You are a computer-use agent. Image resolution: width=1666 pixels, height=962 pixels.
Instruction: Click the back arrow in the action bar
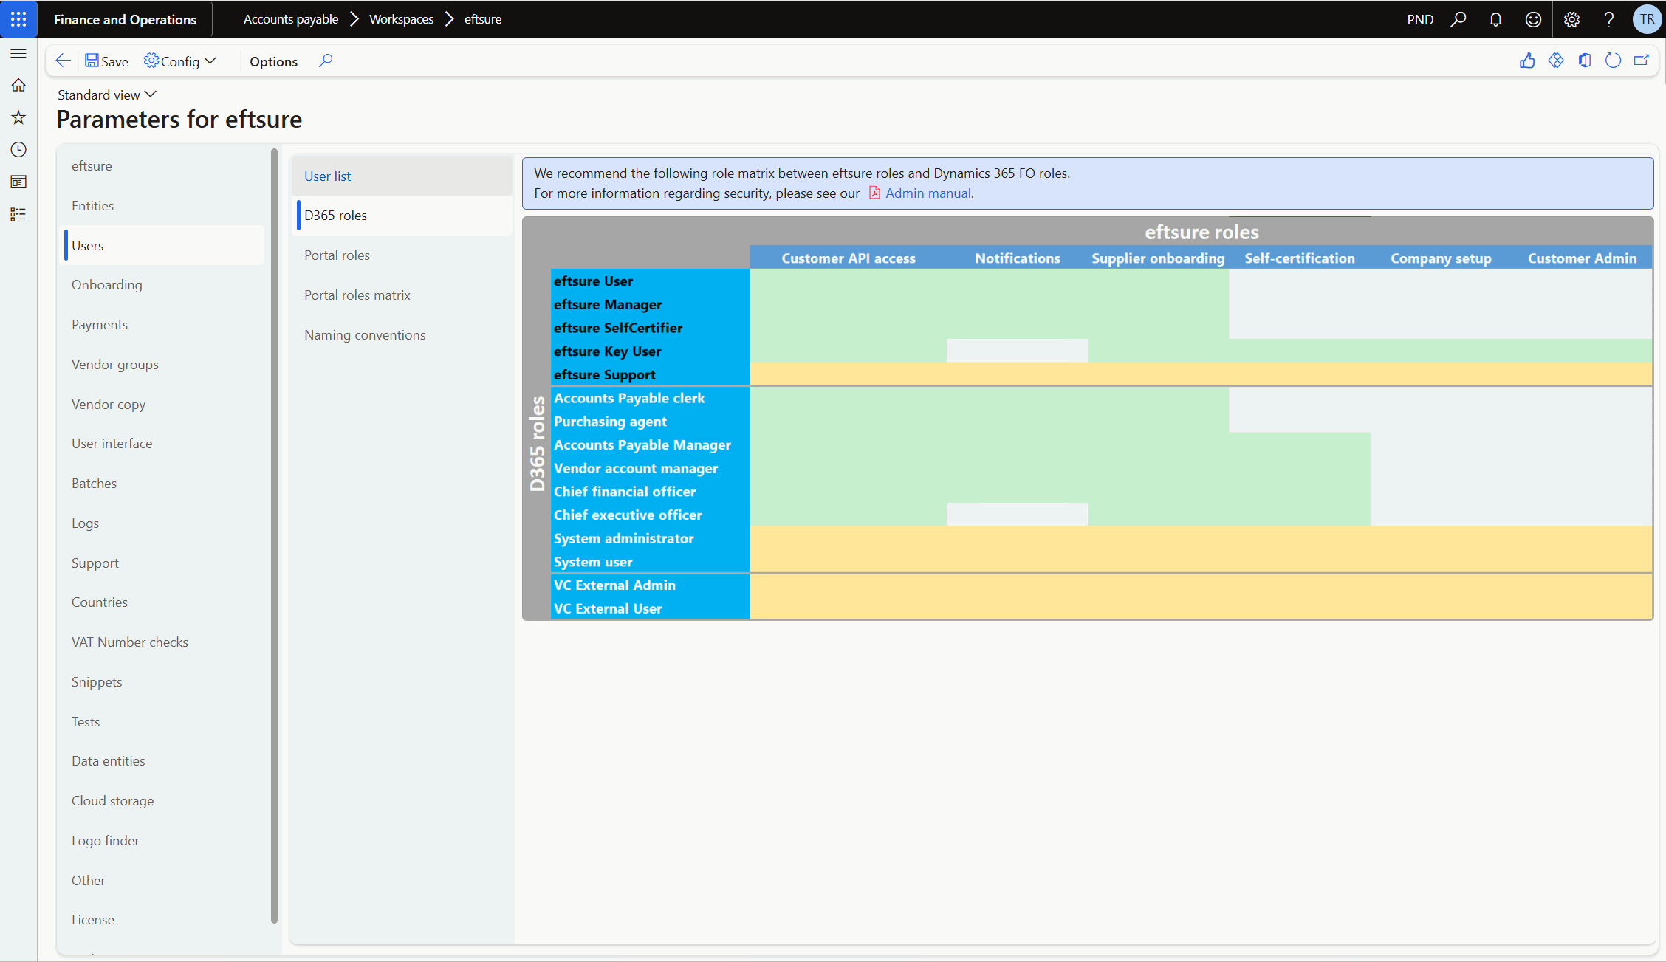64,61
